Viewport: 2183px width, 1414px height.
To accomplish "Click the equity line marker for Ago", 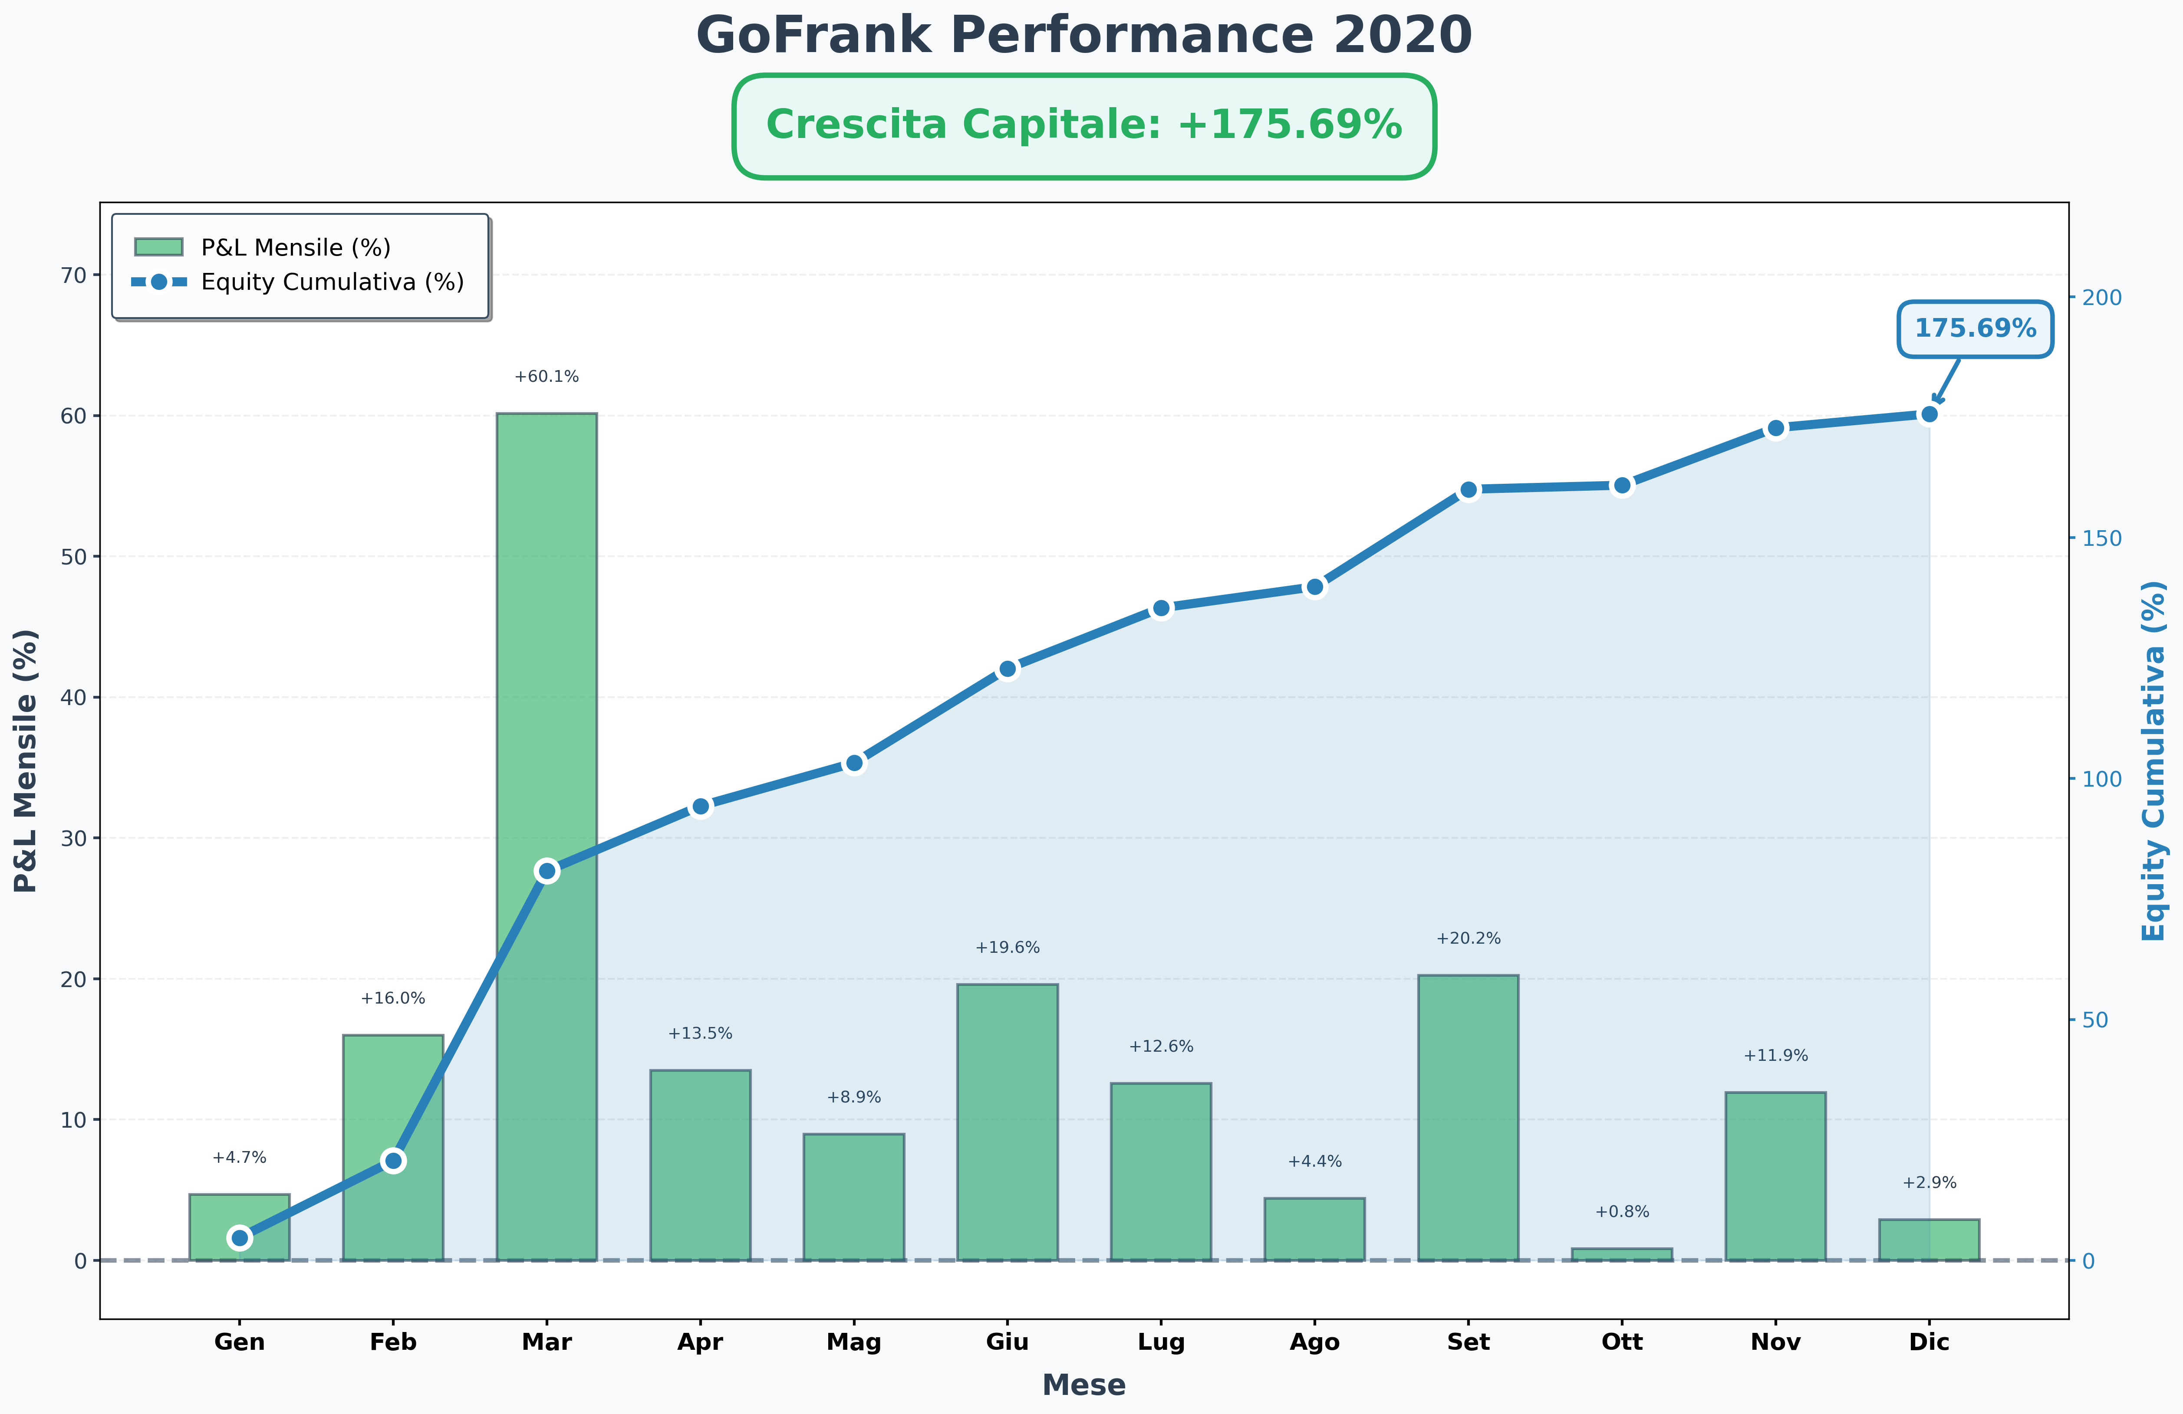I will tap(1315, 587).
